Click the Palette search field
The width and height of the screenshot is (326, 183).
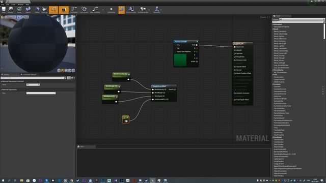[297, 21]
